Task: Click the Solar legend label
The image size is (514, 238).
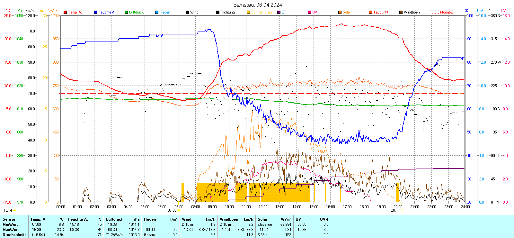Action: pos(347,12)
